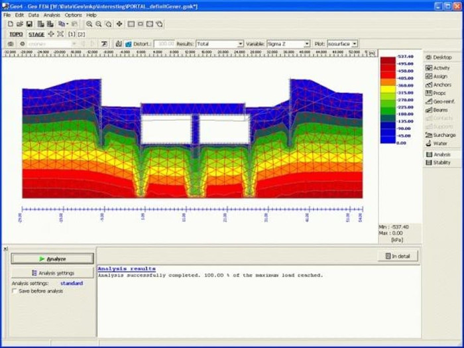Switch to Stability mode in sidebar
Viewport: 464px width, 348px height.
pos(441,162)
